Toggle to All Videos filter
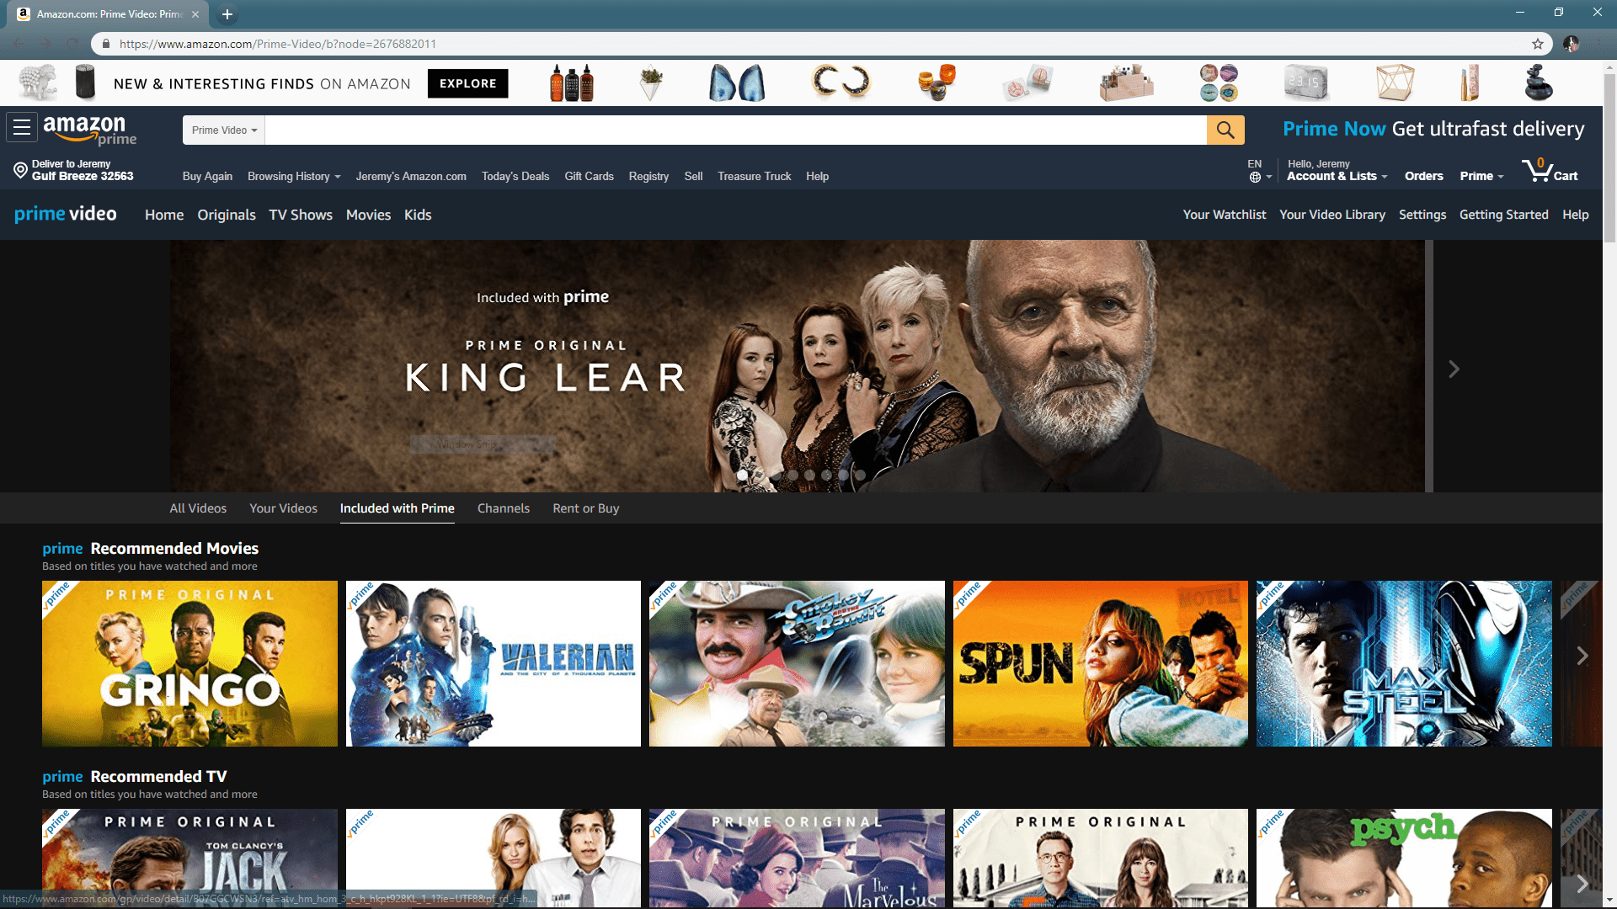The height and width of the screenshot is (909, 1617). coord(196,508)
